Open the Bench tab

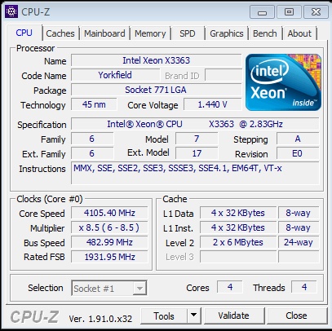265,33
